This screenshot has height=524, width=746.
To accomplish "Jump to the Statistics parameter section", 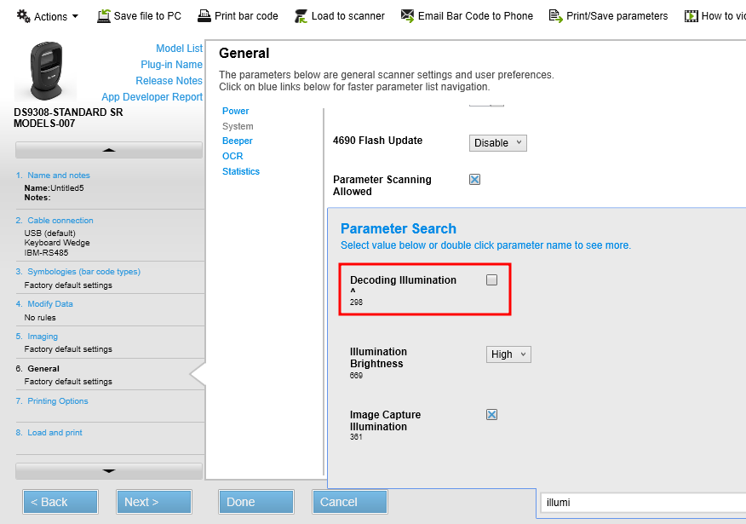I will point(241,171).
